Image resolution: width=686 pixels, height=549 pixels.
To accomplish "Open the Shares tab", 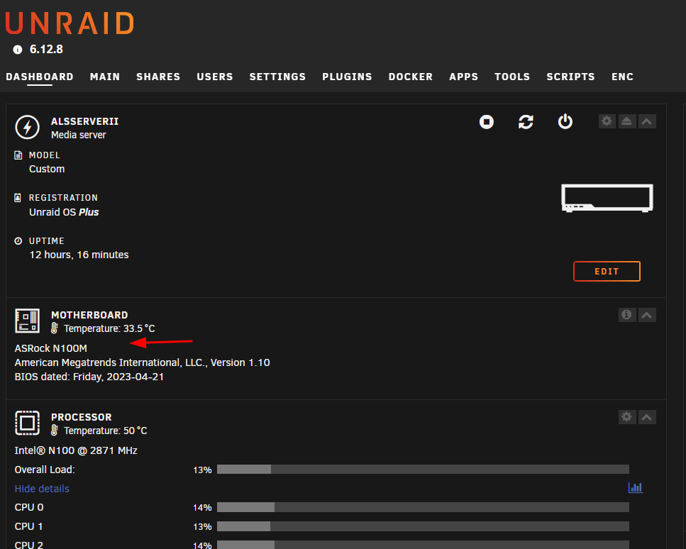I will point(158,77).
